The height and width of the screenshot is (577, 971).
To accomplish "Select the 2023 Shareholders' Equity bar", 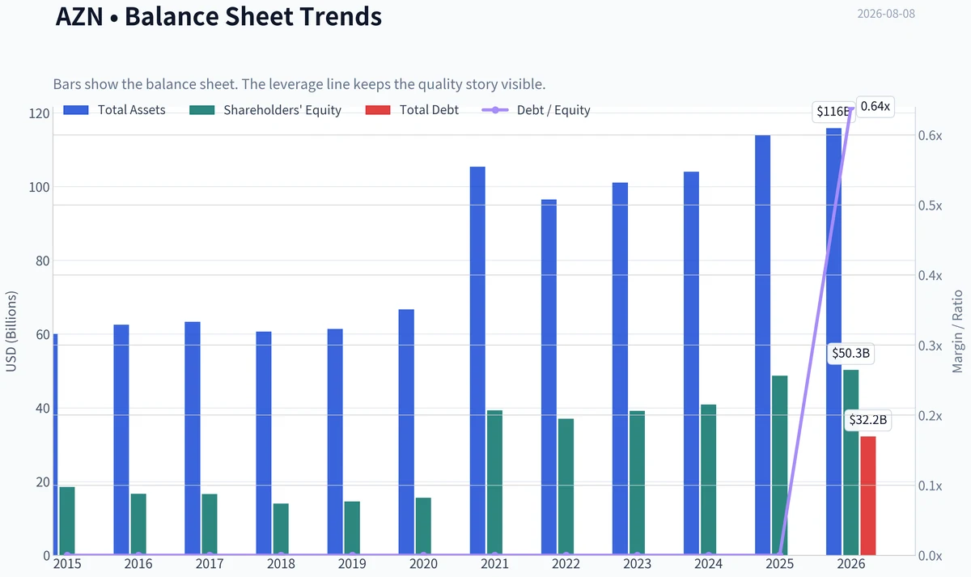I will pos(638,483).
